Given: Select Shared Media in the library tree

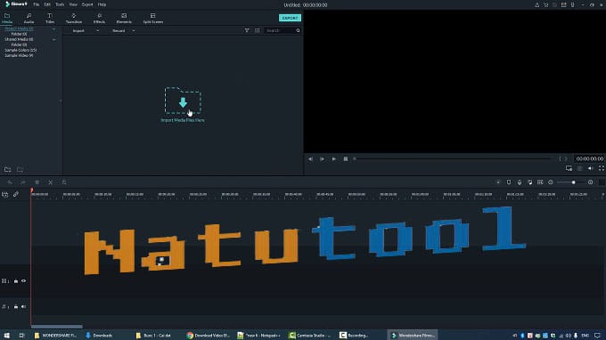Looking at the screenshot, I should click(19, 39).
